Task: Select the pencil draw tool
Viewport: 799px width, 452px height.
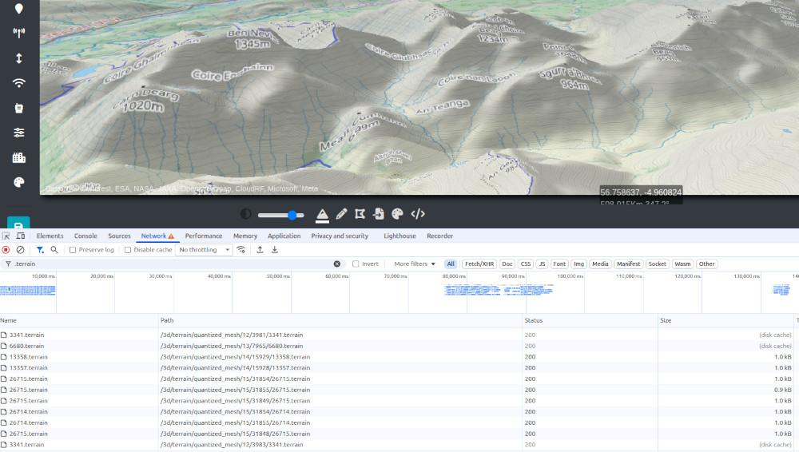Action: coord(341,214)
